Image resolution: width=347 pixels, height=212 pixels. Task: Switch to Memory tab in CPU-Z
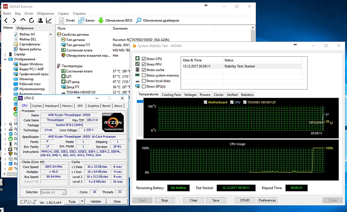pyautogui.click(x=67, y=106)
